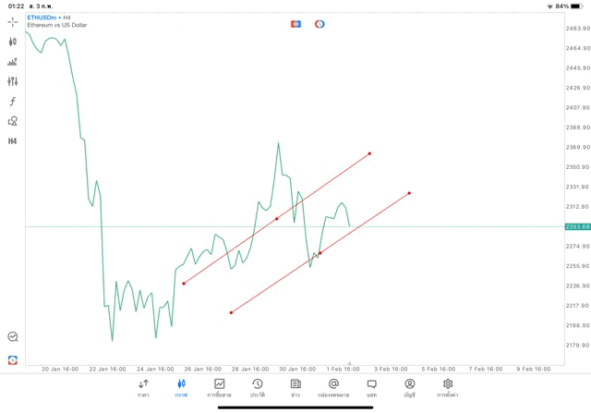
Task: Open the แชท (Chat) tab
Action: coord(371,388)
